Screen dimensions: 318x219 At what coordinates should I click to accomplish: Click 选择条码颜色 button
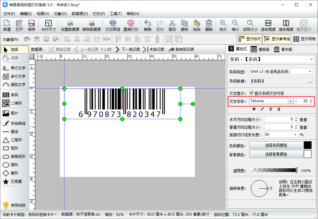pos(276,145)
